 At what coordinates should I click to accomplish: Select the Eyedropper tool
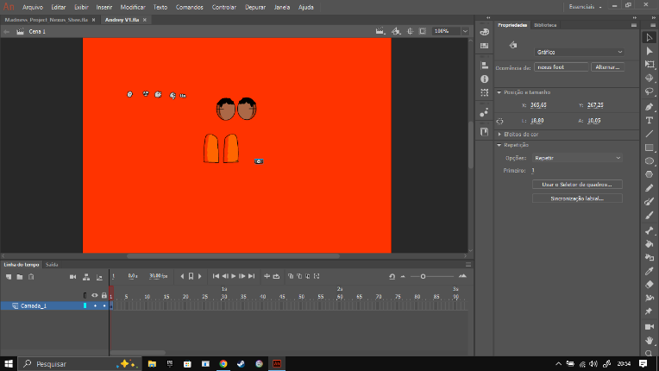click(650, 271)
